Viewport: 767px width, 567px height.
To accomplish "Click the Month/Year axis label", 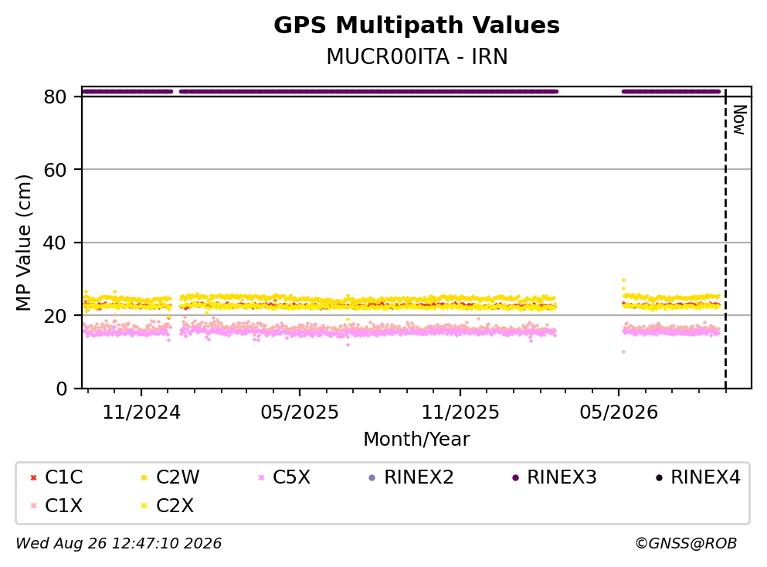I will pos(416,440).
